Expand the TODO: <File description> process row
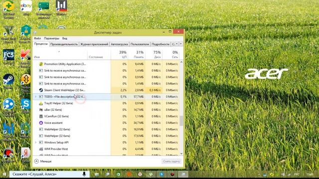The image size is (319, 179). point(36,96)
